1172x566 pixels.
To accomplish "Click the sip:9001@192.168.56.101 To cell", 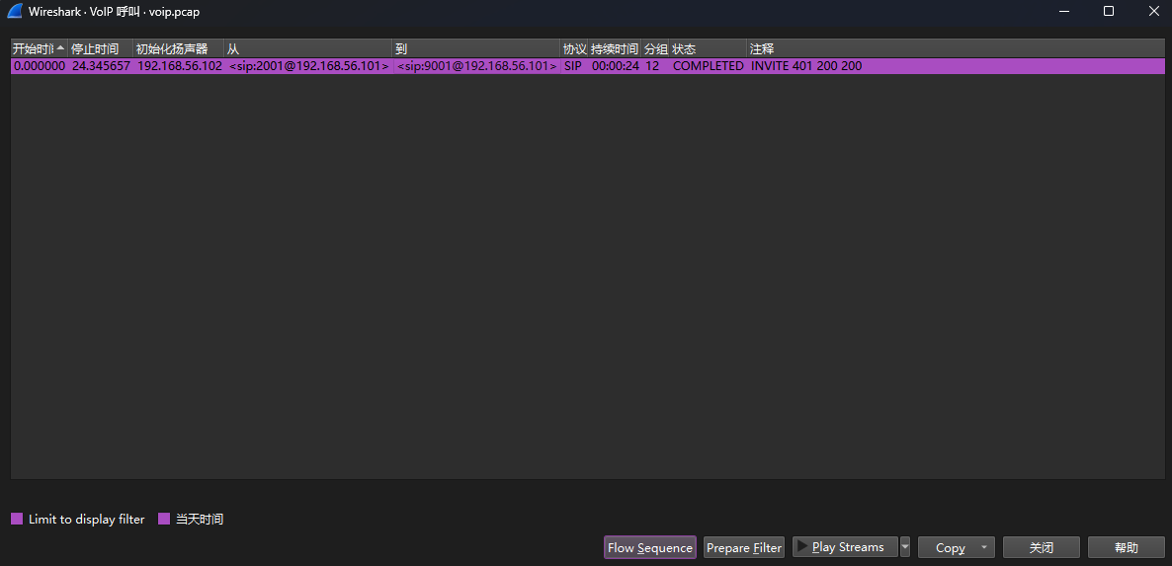I will click(477, 66).
